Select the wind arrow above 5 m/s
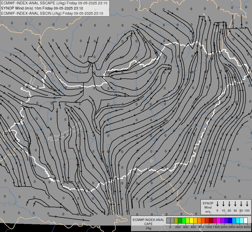Screen dimensions: 252x232 (x=217, y=204)
